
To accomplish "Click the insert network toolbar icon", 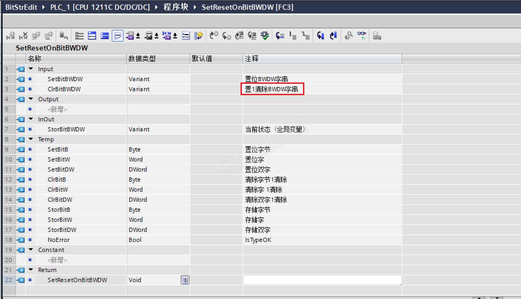I will (10, 35).
